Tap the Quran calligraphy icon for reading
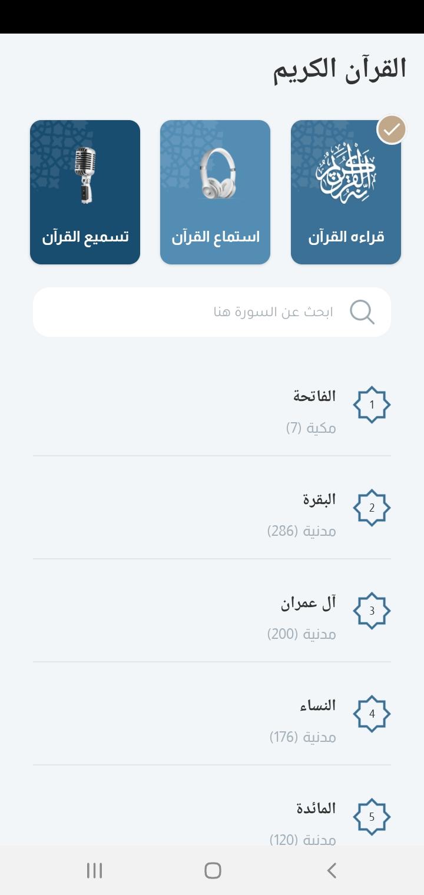The image size is (424, 895). click(x=346, y=170)
